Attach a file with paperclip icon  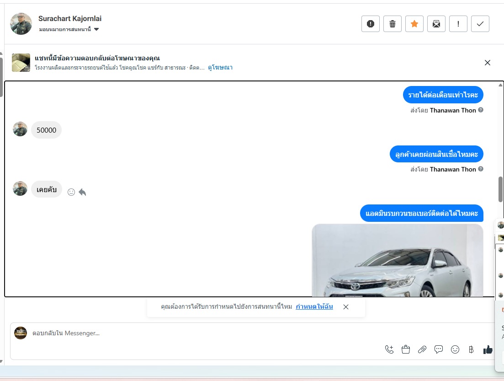click(x=422, y=349)
